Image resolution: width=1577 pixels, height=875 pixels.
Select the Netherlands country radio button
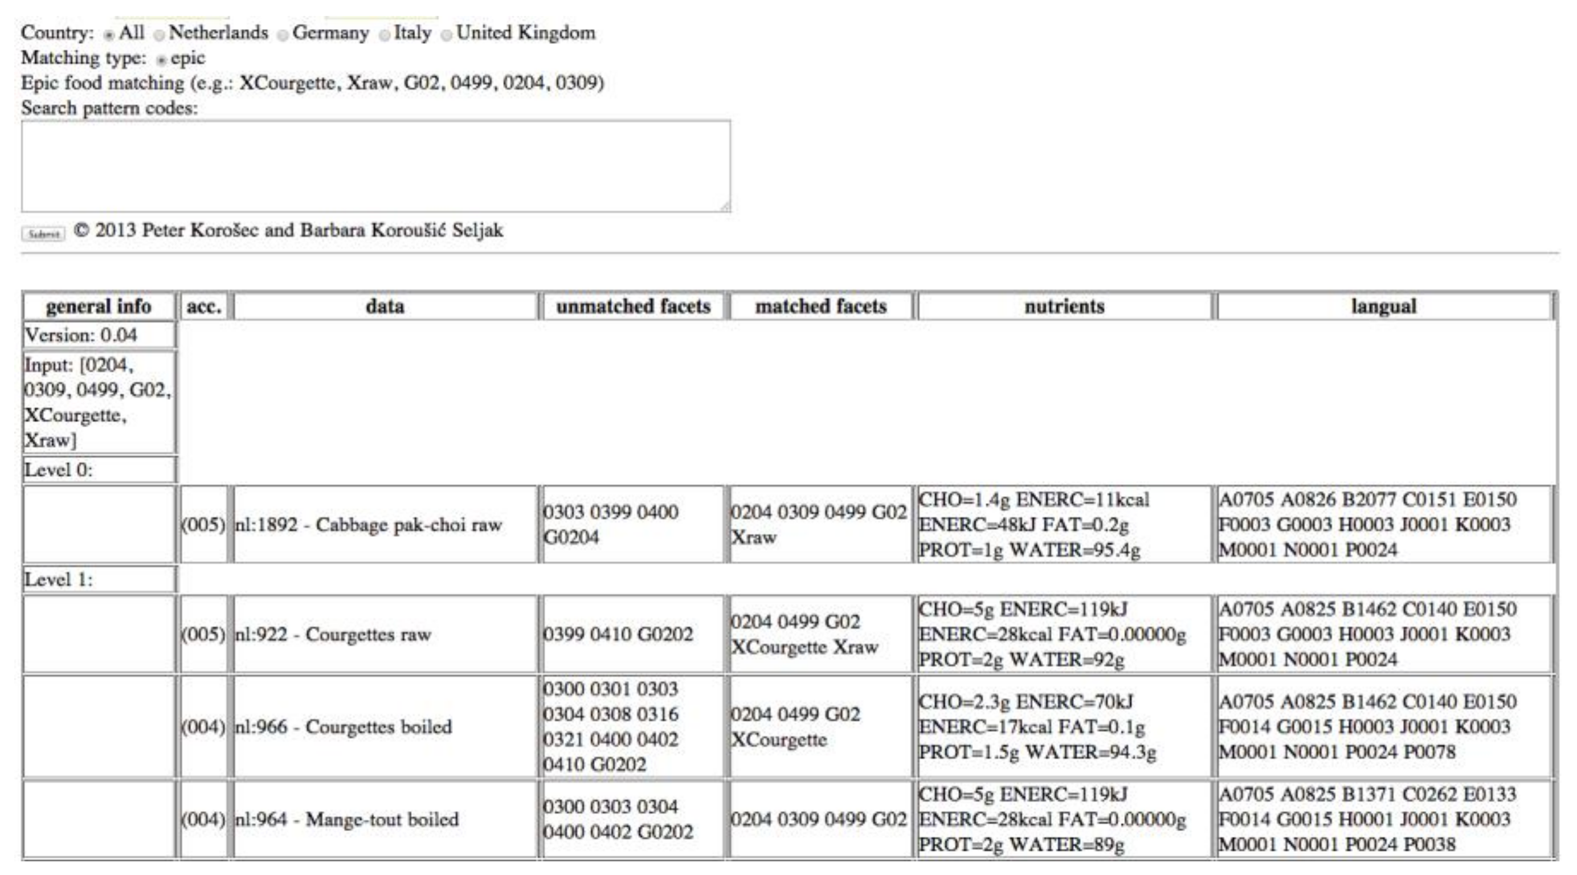click(159, 35)
